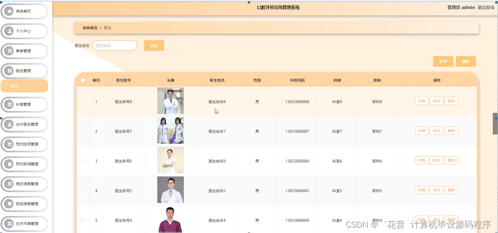Click 修改 for 医生姓名7
Screen dimensions: 498x233
point(436,131)
